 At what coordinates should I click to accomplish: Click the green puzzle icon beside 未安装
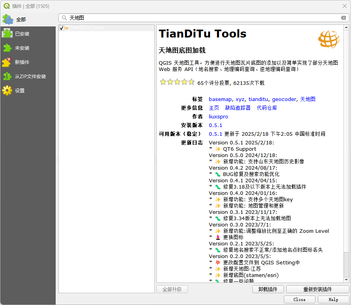[7, 48]
